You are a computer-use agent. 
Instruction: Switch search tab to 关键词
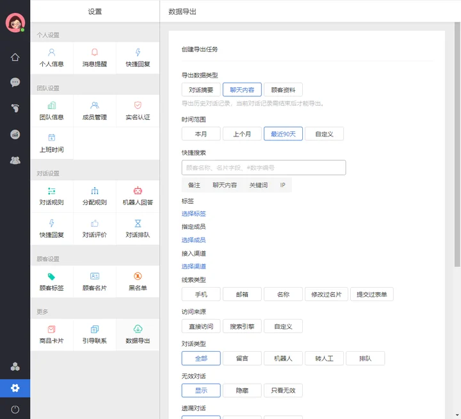259,185
